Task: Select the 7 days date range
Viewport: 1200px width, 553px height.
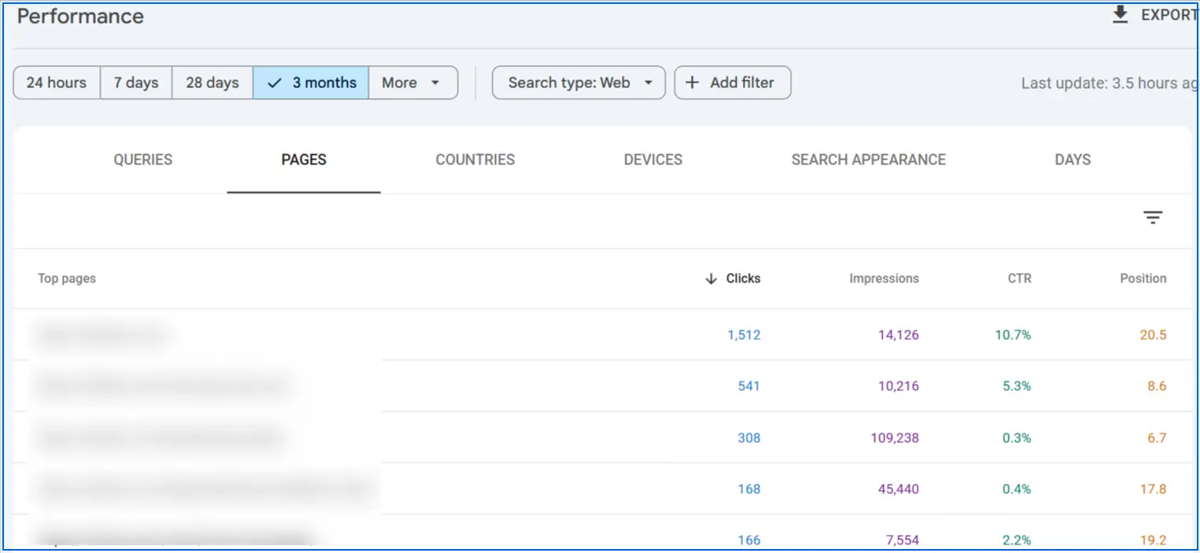Action: pos(135,82)
